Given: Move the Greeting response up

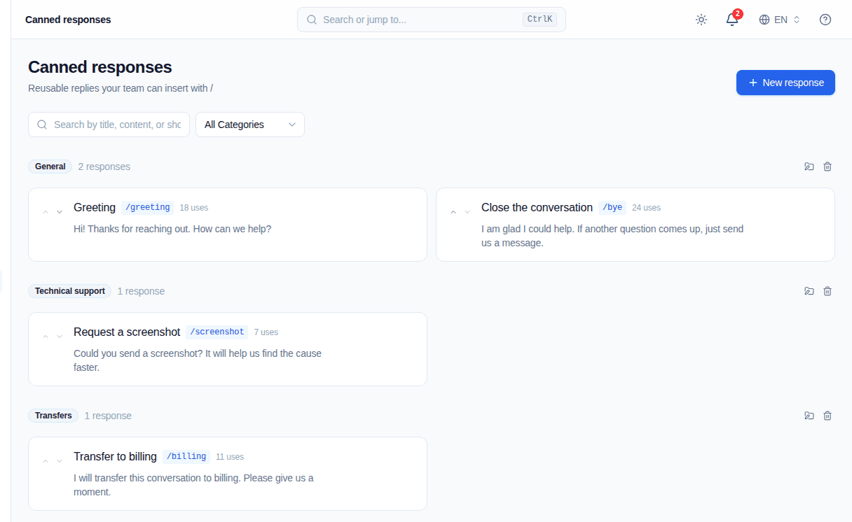Looking at the screenshot, I should [46, 211].
